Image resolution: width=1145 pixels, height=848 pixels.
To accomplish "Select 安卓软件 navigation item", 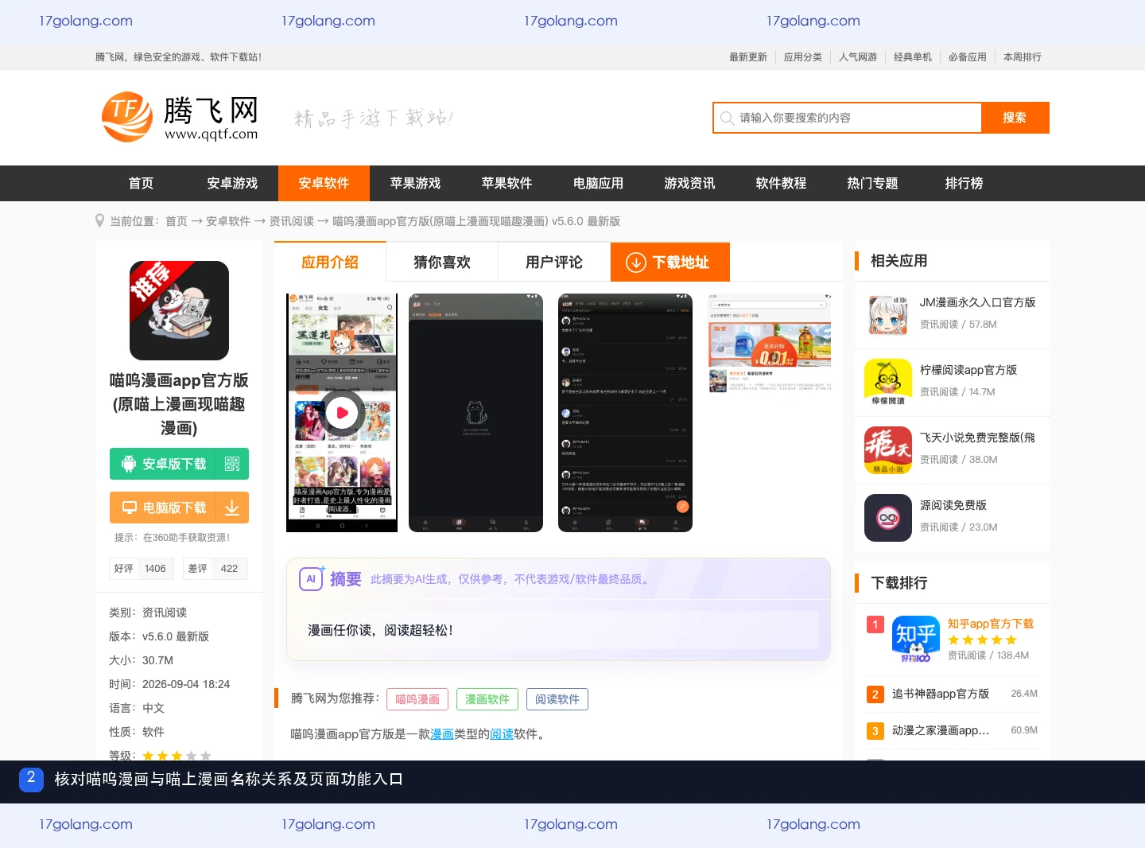I will 324,183.
